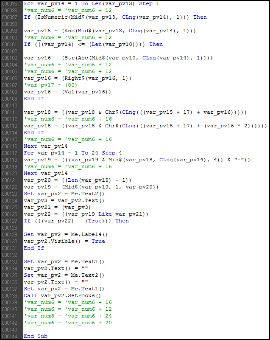Click the 'var_pv16 = (Str(Asc(Mid$' line
Viewport: 270px width, 340px height.
tap(118, 58)
